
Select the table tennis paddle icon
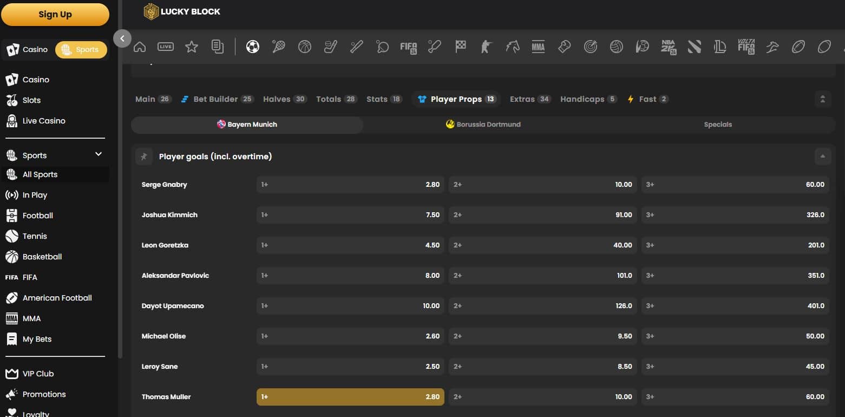[383, 47]
